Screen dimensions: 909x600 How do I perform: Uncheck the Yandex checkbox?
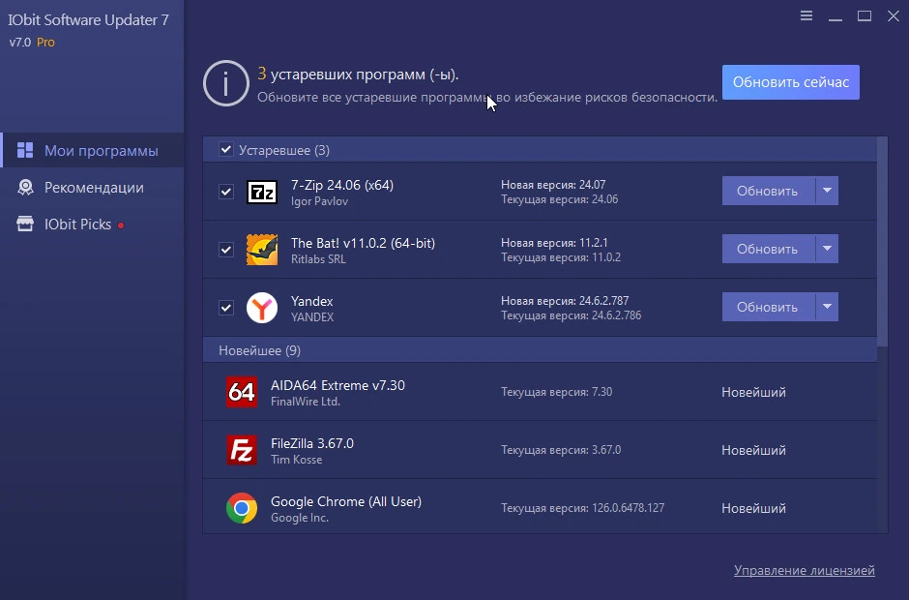click(x=226, y=308)
